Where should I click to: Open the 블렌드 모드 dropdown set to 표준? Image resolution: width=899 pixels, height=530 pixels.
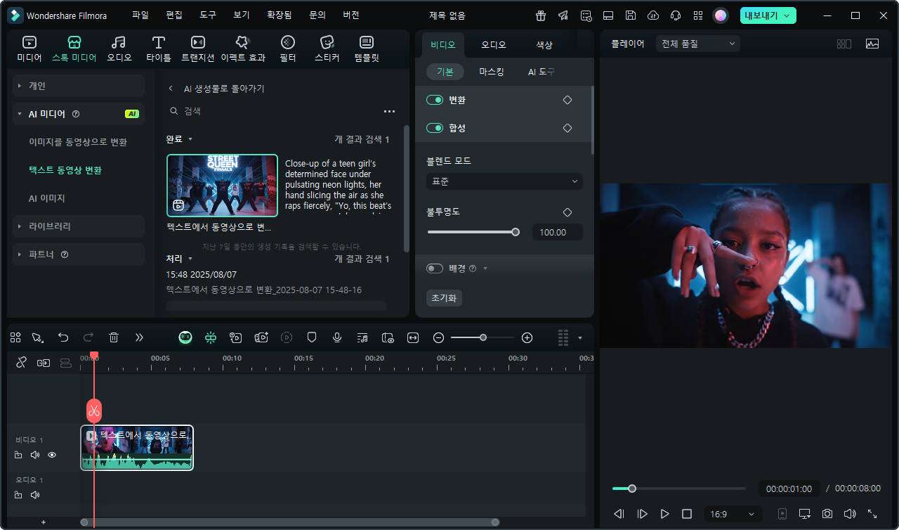(504, 181)
